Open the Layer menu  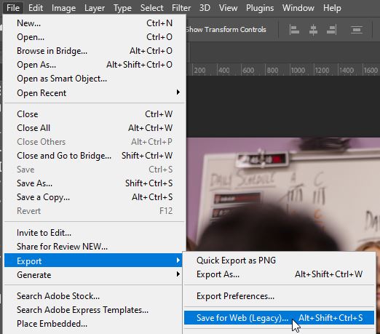(x=95, y=8)
